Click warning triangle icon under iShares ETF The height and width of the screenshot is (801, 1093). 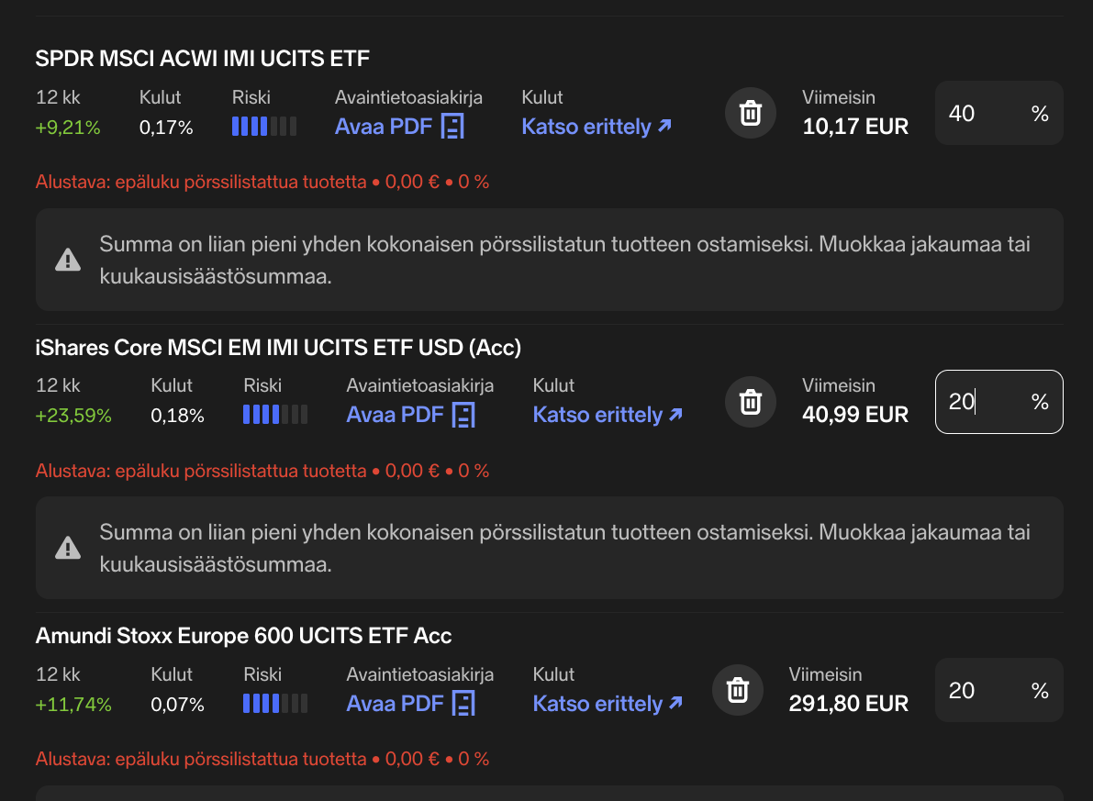coord(68,549)
